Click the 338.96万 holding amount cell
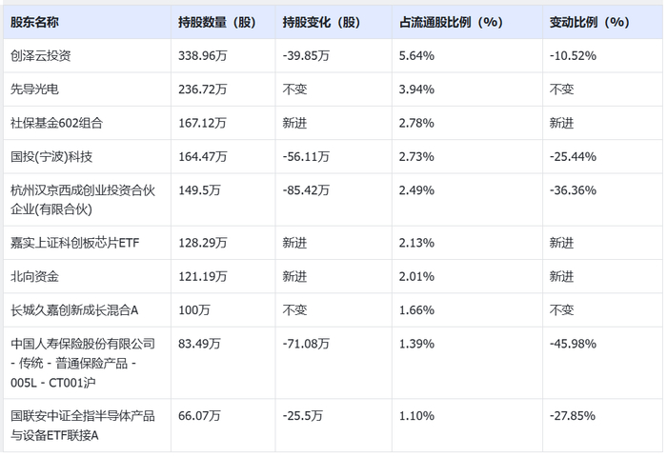Image resolution: width=667 pixels, height=457 pixels. pyautogui.click(x=203, y=55)
